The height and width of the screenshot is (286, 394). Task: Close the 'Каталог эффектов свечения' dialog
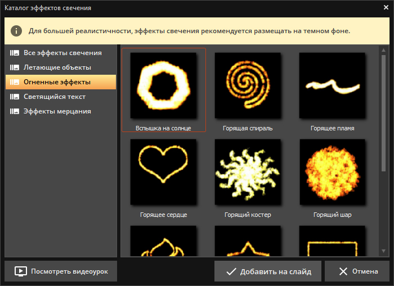386,7
